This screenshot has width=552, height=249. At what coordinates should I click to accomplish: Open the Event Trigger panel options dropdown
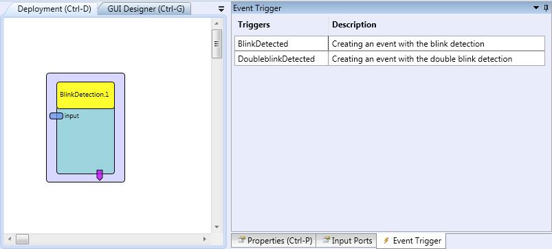536,8
